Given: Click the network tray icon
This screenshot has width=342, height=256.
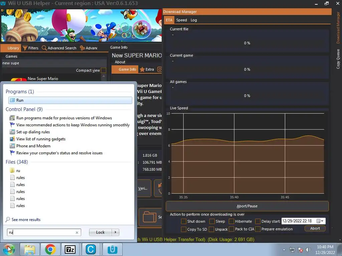Looking at the screenshot, I should [292, 250].
